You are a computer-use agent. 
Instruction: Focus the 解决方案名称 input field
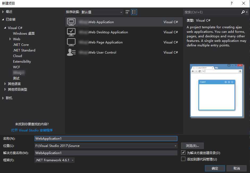point(106,153)
